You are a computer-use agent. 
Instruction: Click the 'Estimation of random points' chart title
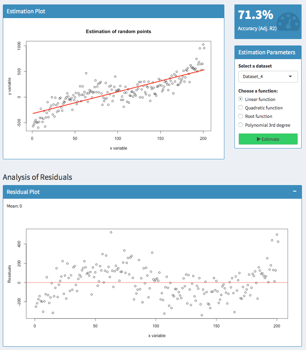point(119,31)
